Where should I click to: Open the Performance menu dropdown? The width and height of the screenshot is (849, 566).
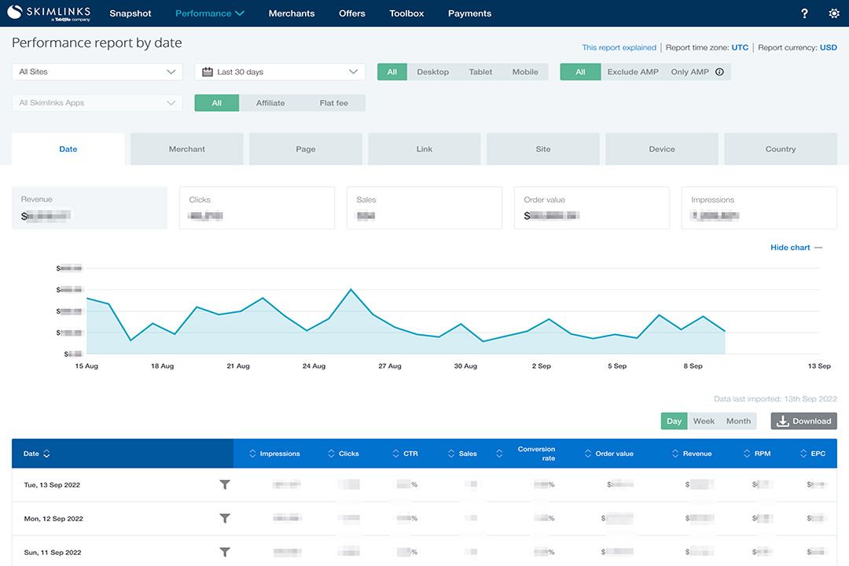click(x=210, y=13)
